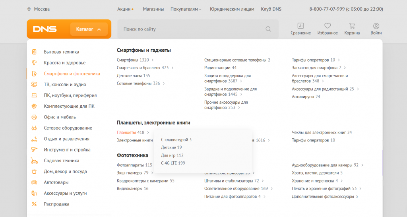Click the search magnifier icon
The height and width of the screenshot is (217, 407).
268,29
